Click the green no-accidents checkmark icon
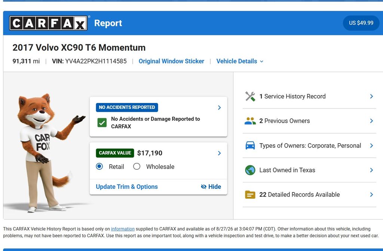This screenshot has height=251, width=383. [x=102, y=123]
